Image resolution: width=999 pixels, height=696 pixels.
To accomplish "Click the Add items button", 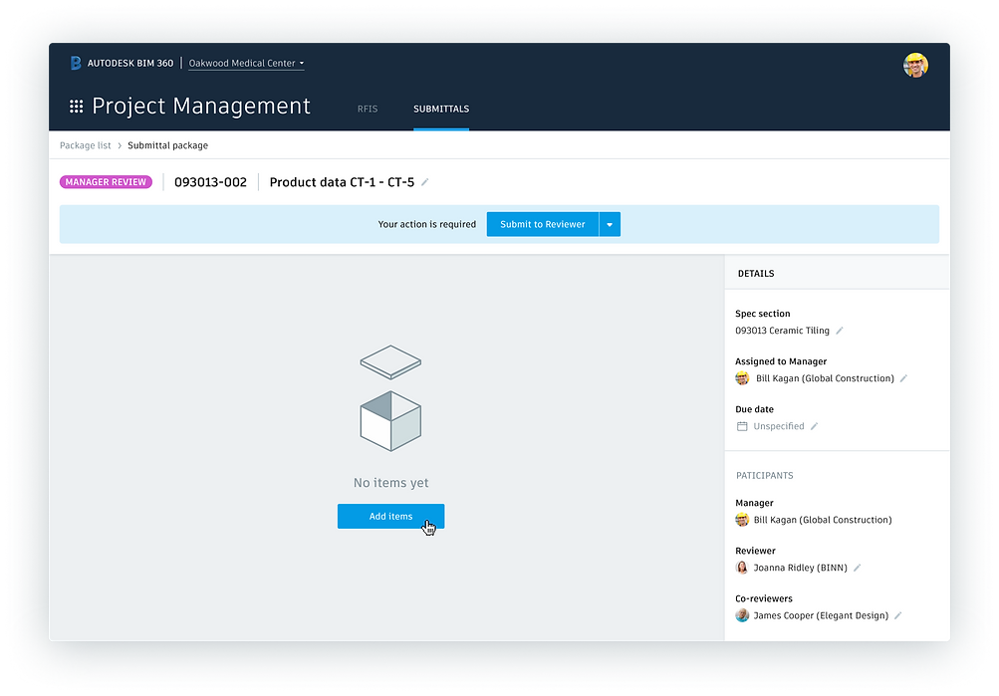I will coord(391,517).
